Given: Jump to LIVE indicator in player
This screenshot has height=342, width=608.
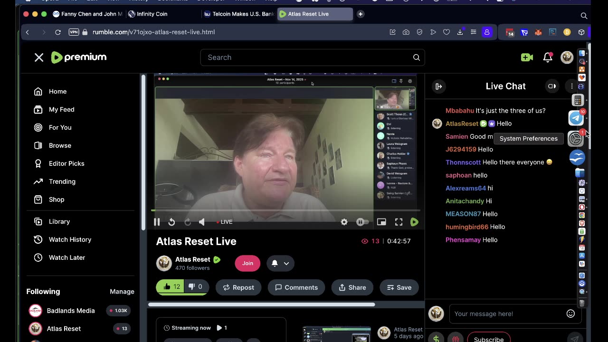Looking at the screenshot, I should tap(225, 222).
